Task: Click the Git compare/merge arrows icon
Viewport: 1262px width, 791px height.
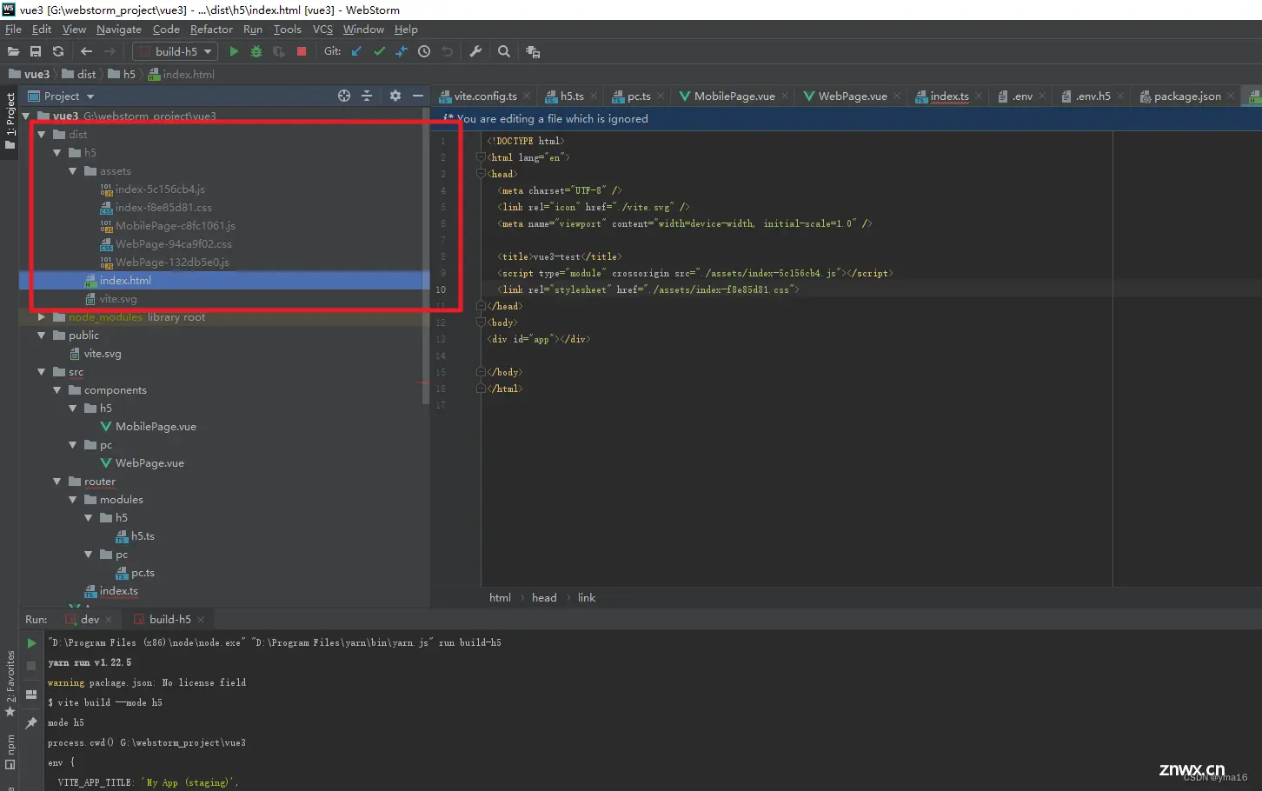Action: click(x=402, y=51)
